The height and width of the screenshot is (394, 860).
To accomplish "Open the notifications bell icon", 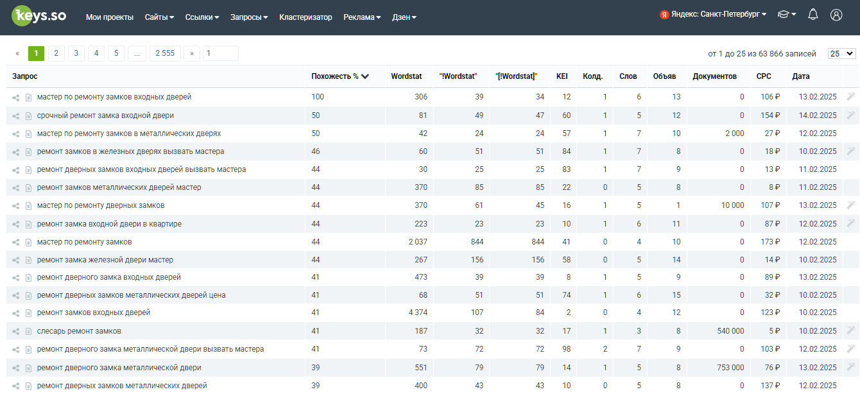I will click(x=813, y=15).
